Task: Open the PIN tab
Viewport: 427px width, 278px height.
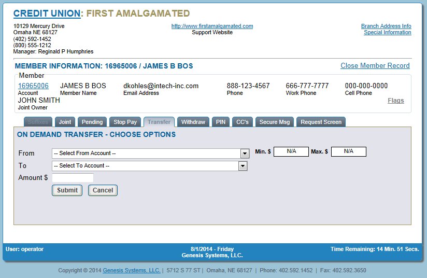Action: tap(220, 122)
